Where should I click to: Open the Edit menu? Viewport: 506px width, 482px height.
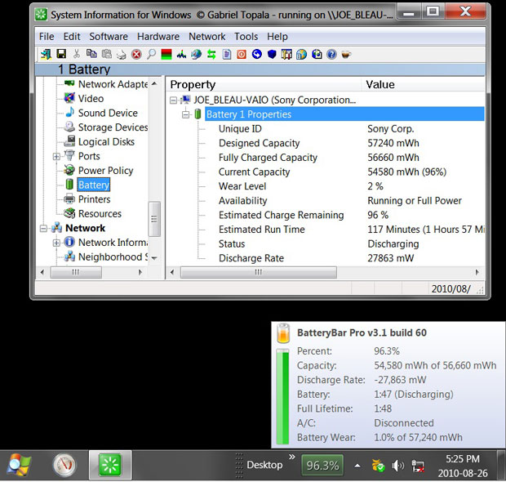(x=72, y=37)
